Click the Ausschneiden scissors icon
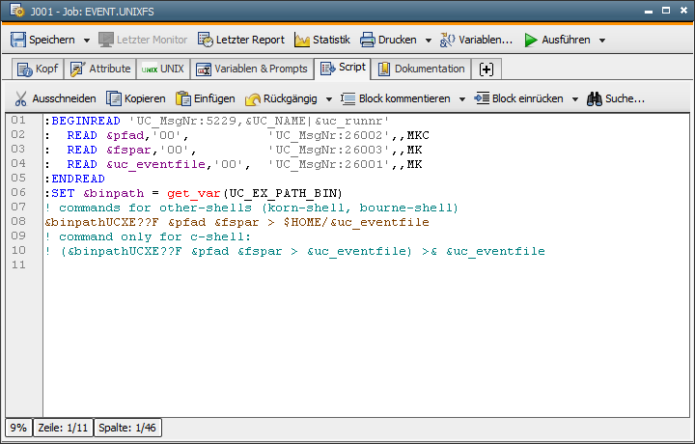 (x=20, y=98)
